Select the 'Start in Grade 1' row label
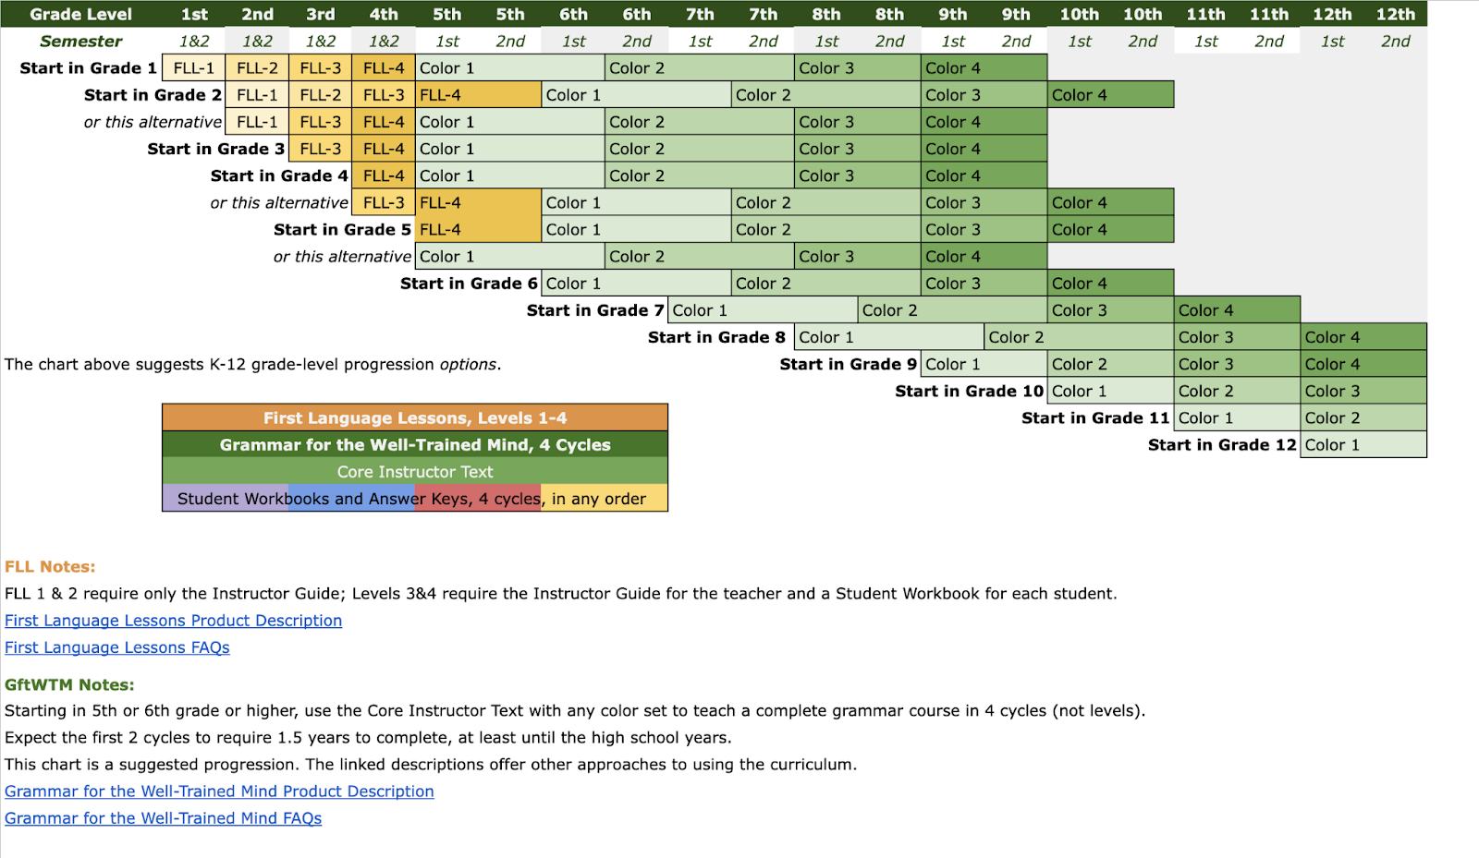The width and height of the screenshot is (1479, 858). click(89, 67)
